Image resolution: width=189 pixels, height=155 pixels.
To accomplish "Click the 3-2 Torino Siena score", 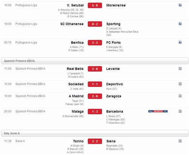I will coord(95,141).
